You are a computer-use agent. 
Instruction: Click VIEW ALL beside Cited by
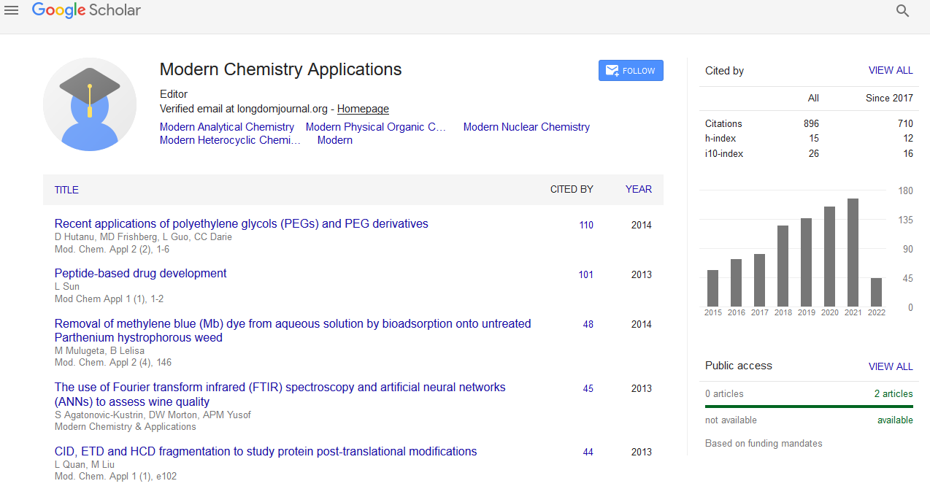(891, 71)
